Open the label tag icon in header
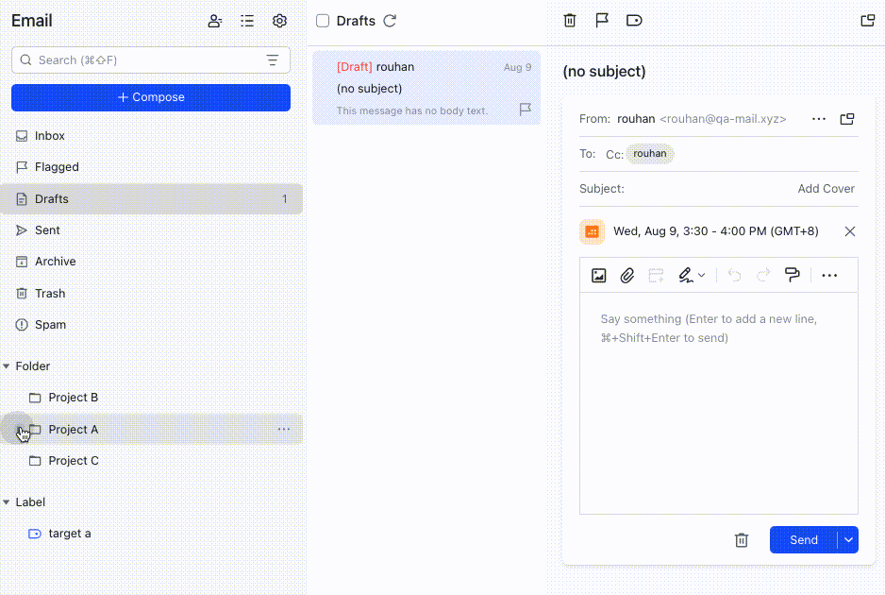The height and width of the screenshot is (595, 885). (634, 20)
